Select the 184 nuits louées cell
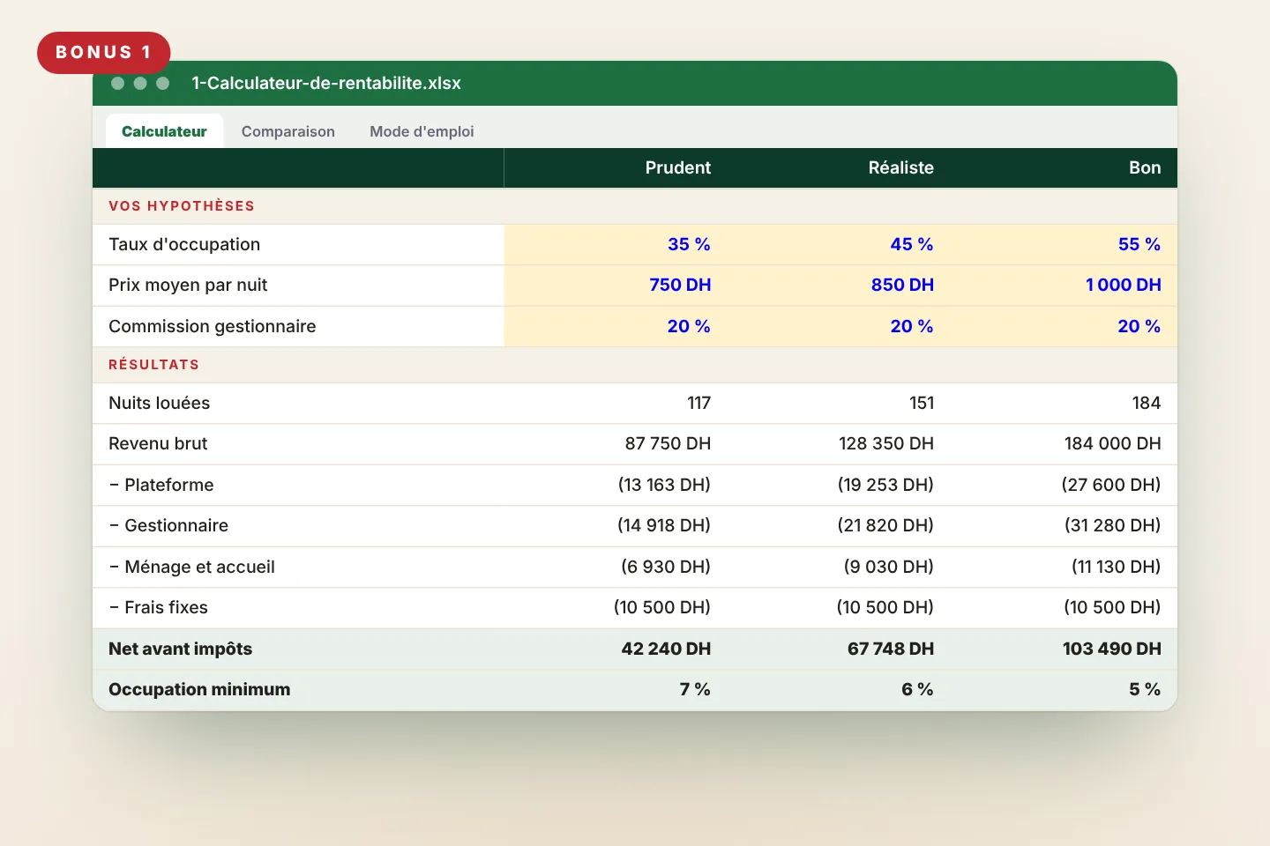Screen dimensions: 1270x846 point(1064,403)
